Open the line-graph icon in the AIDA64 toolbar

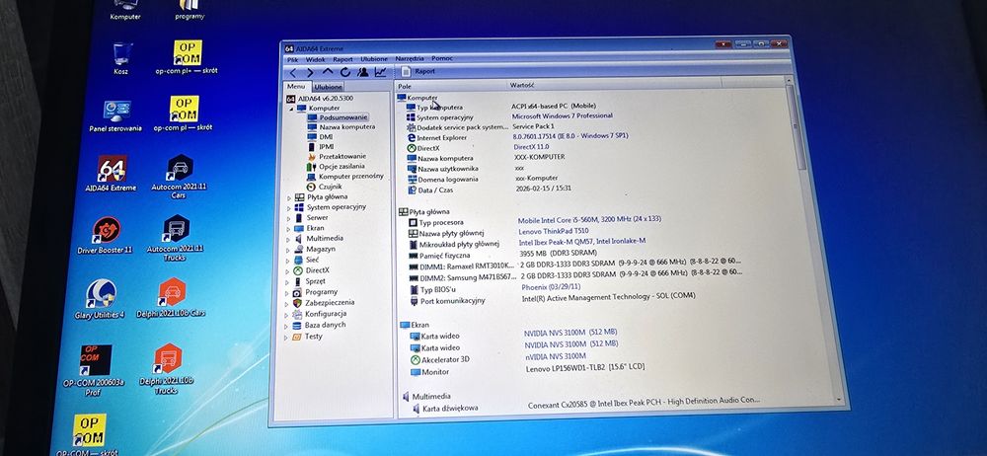[x=380, y=72]
